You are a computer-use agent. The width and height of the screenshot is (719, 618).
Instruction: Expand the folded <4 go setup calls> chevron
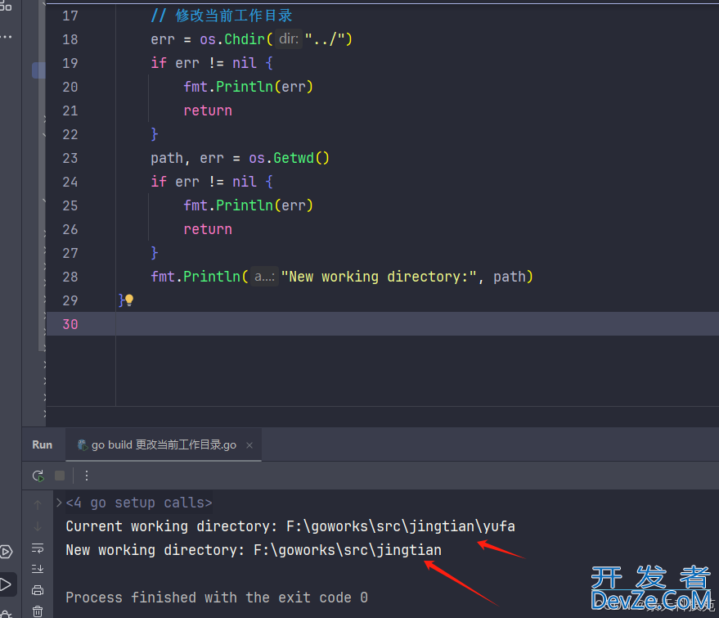[59, 503]
